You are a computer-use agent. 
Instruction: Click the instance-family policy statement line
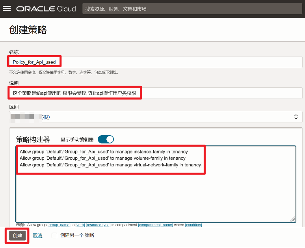[104, 151]
